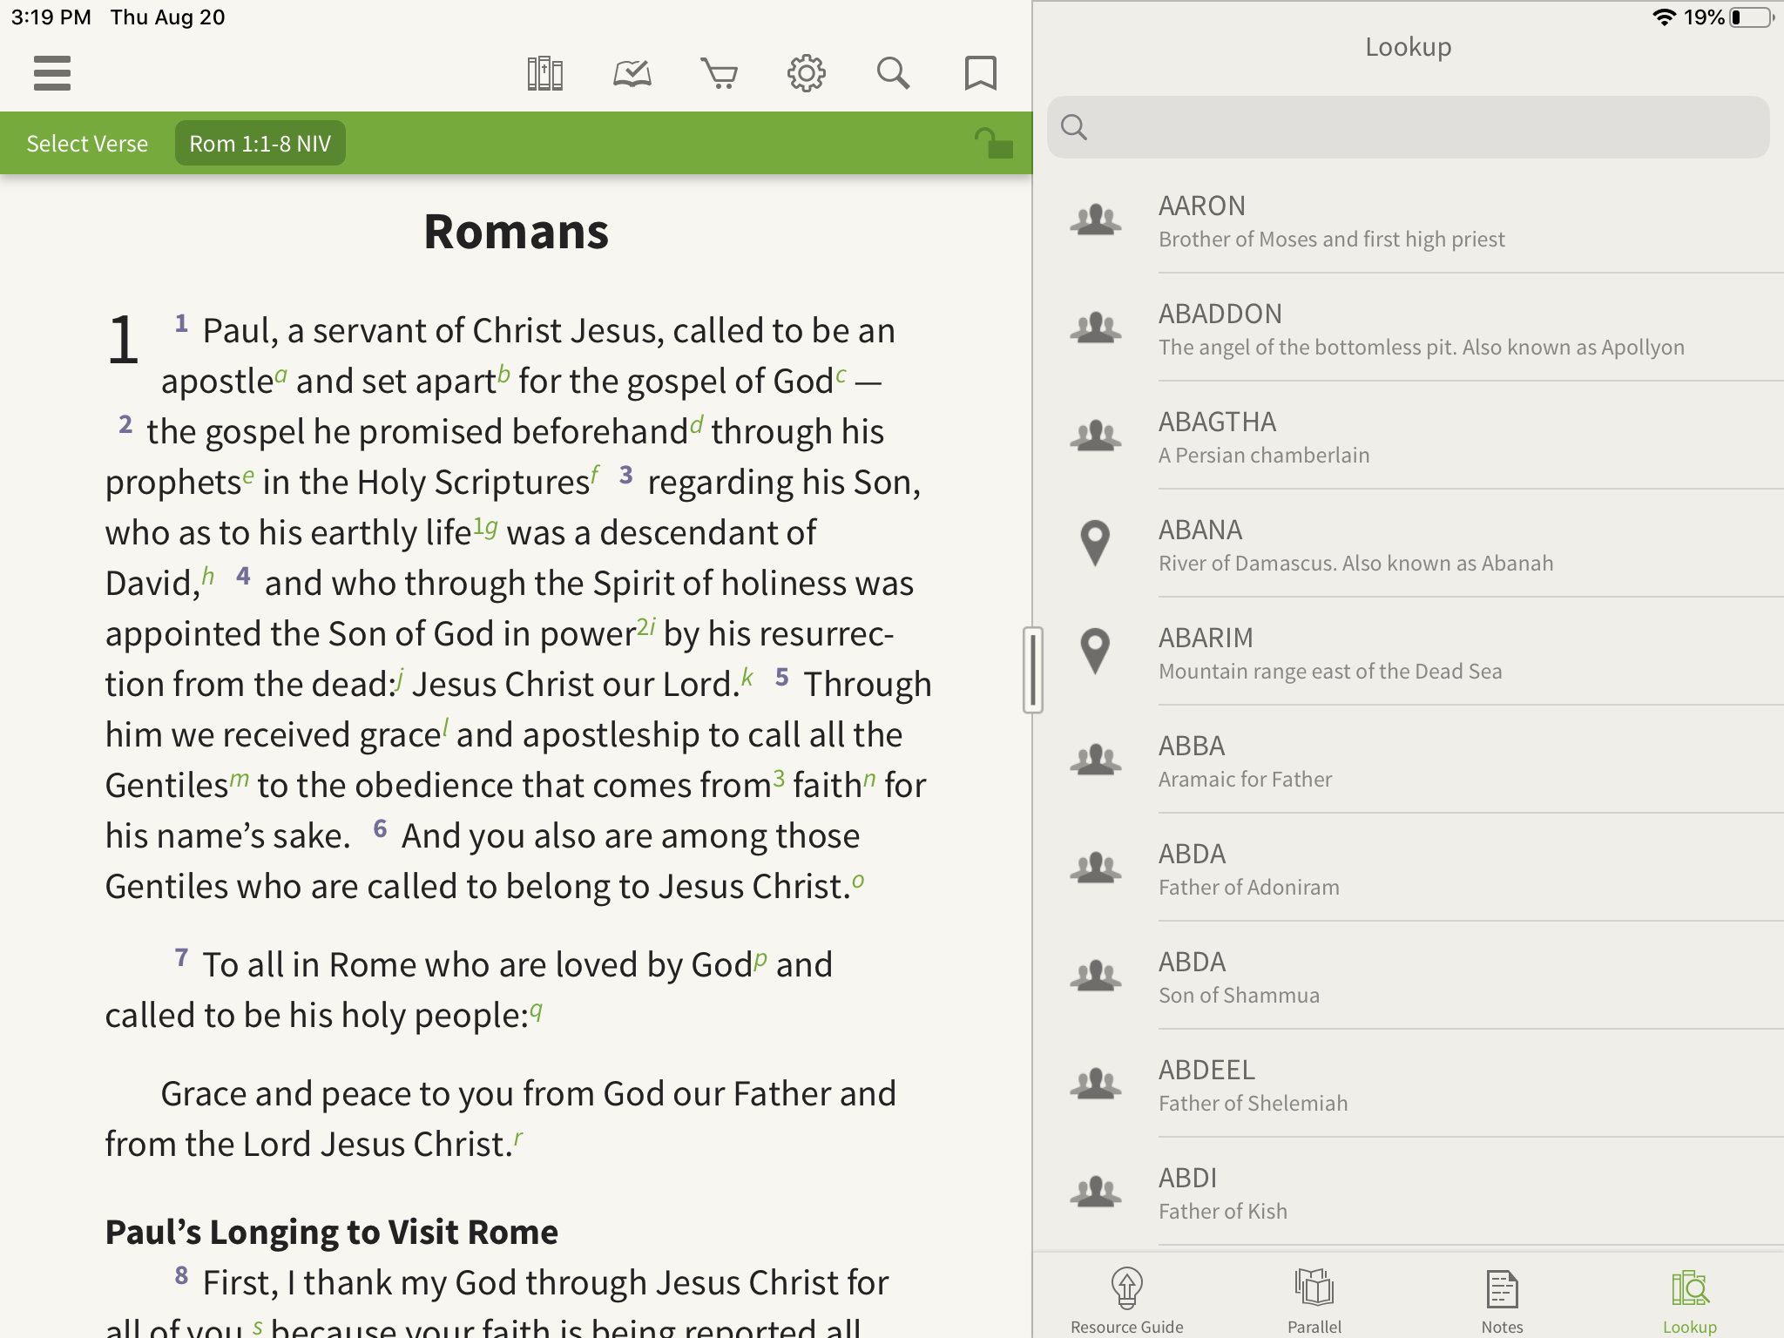Open ABBA Aramaic for Father entry

[1409, 760]
